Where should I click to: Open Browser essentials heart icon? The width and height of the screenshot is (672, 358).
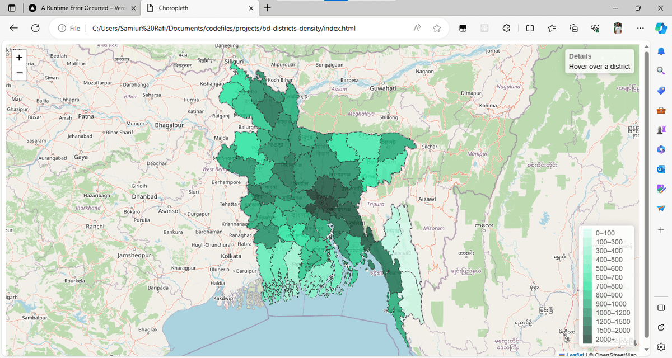point(595,28)
